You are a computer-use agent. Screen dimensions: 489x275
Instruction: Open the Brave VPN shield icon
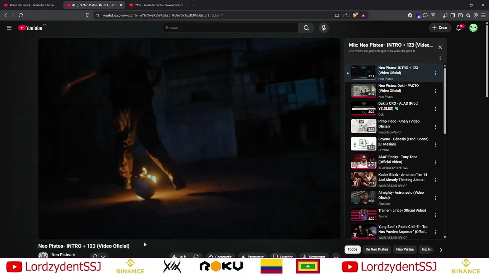click(476, 15)
